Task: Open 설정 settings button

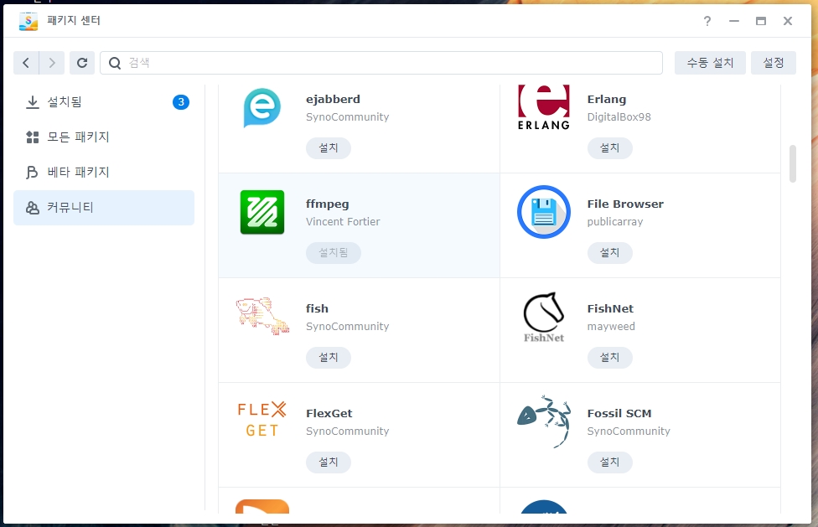Action: coord(774,63)
